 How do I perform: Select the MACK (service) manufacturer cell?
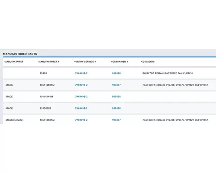15,120
